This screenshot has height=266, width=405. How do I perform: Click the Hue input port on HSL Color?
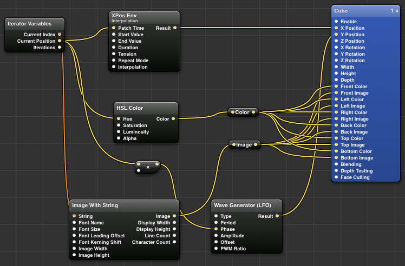point(120,119)
